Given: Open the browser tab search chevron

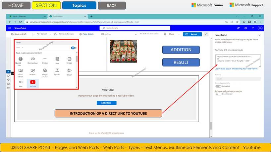Looking at the screenshot, I should click(x=237, y=16).
